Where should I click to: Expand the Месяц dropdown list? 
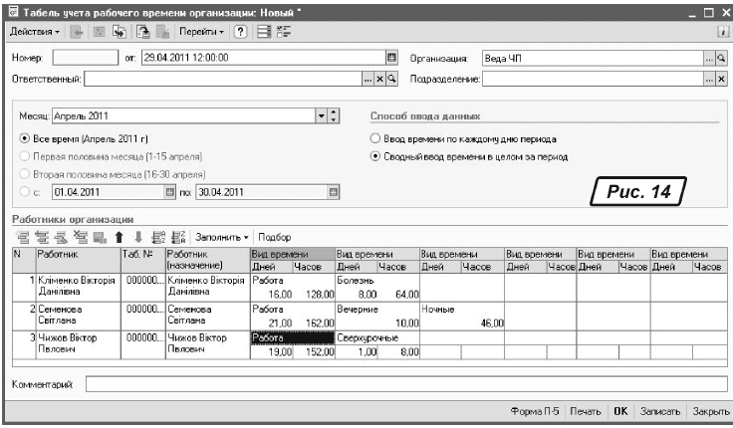[x=321, y=114]
